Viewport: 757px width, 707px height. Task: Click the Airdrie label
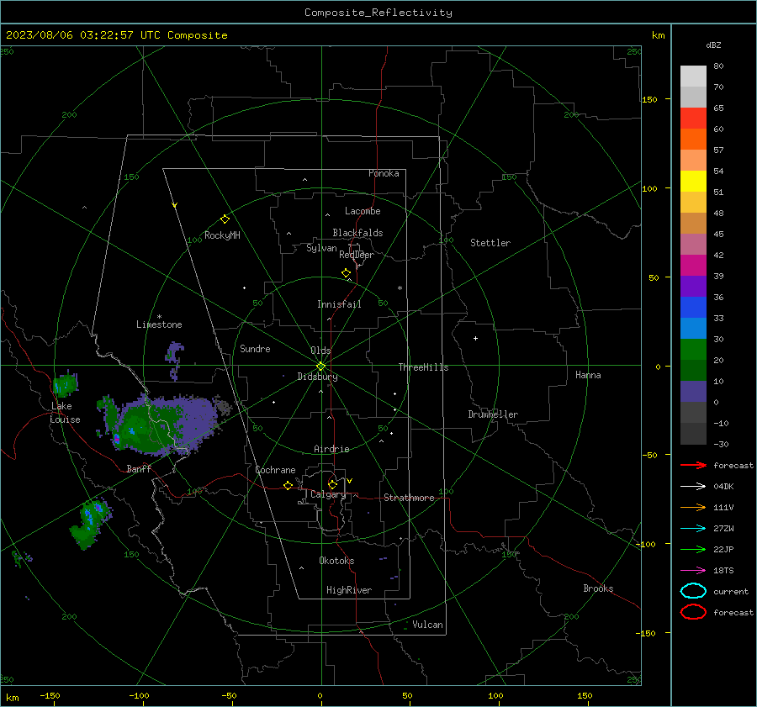point(331,449)
